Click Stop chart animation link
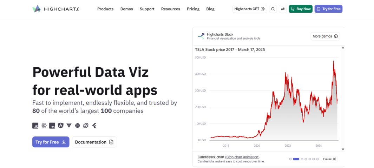This screenshot has width=374, height=168. click(242, 157)
